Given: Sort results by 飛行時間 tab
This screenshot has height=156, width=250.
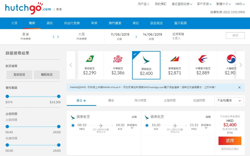Looking at the screenshot, I should tap(140, 101).
